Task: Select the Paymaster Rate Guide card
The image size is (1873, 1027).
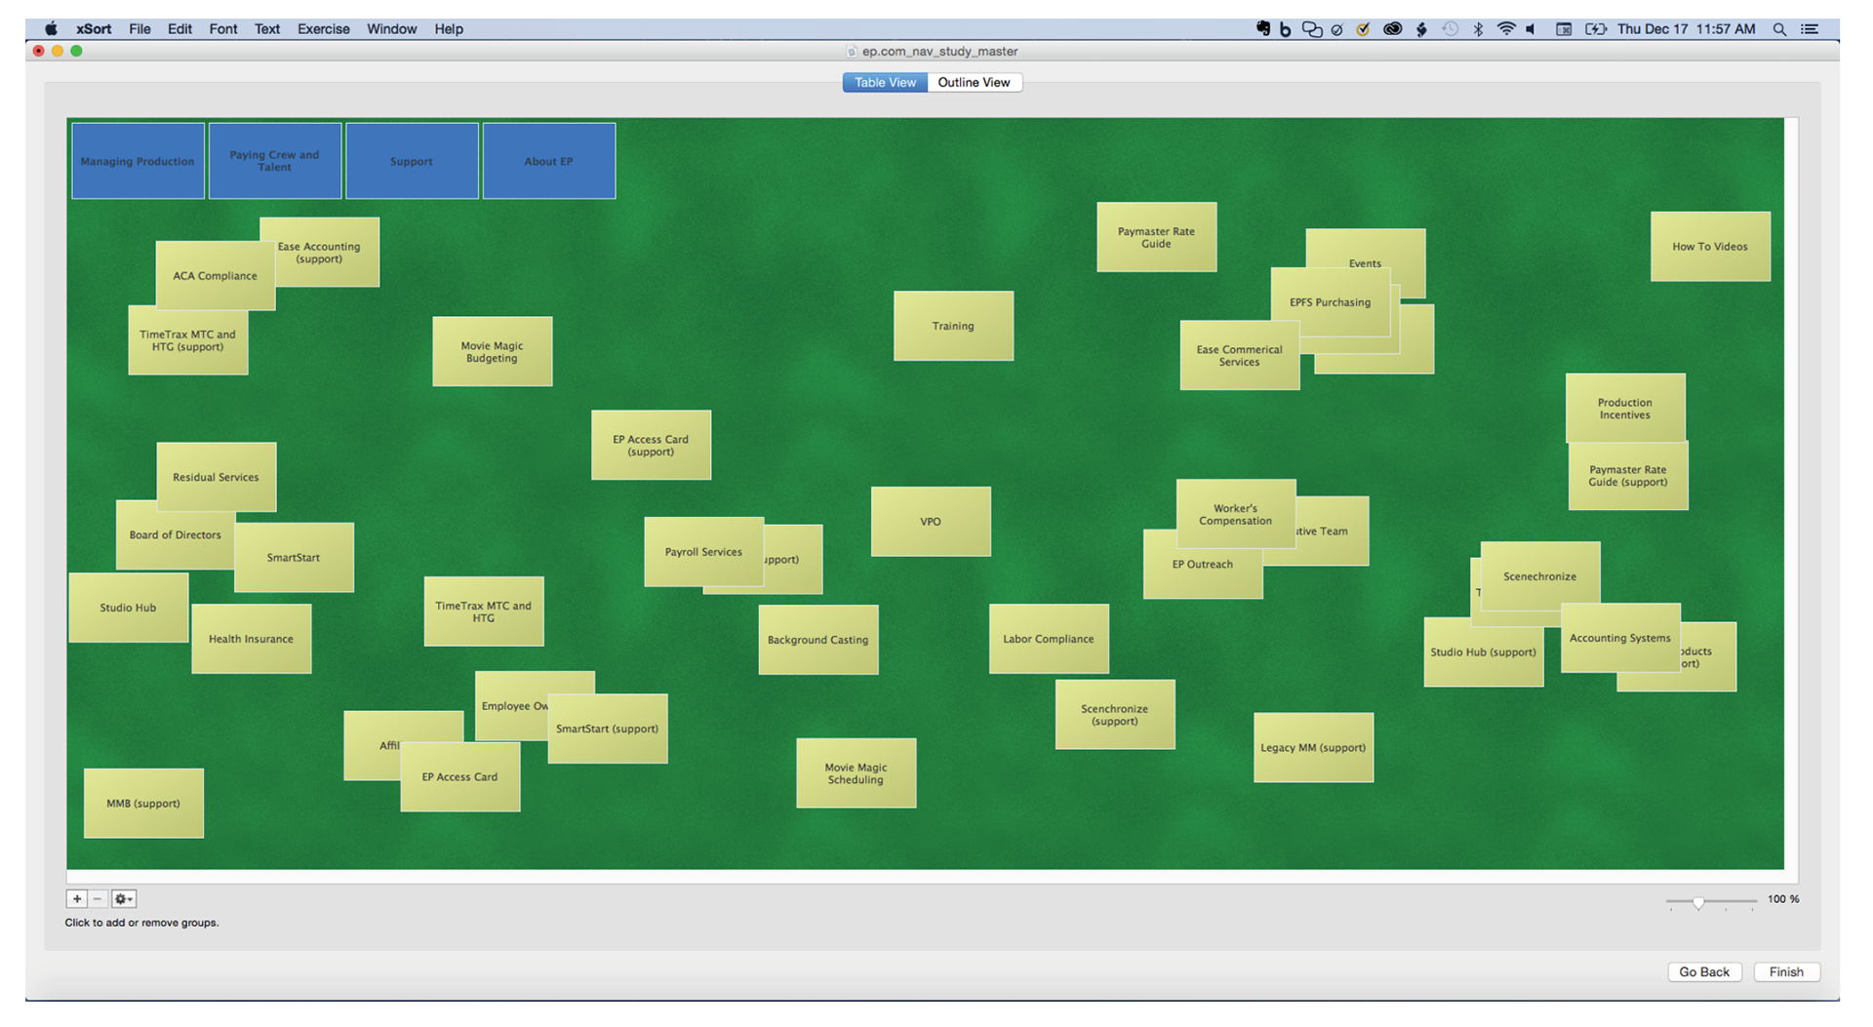Action: tap(1156, 237)
